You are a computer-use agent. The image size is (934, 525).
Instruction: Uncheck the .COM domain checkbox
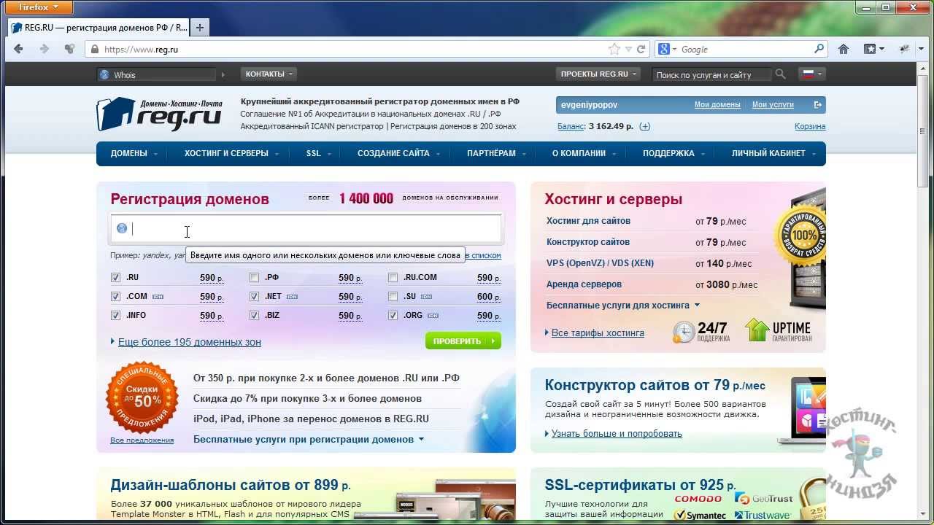pyautogui.click(x=115, y=296)
